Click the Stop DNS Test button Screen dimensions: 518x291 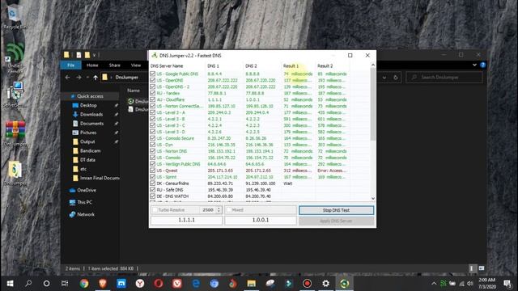pos(337,210)
